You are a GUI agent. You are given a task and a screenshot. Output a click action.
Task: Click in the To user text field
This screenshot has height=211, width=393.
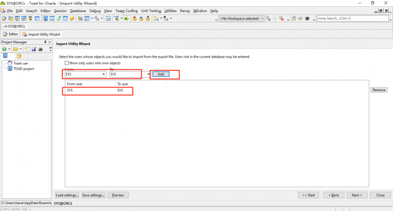pyautogui.click(x=128, y=74)
